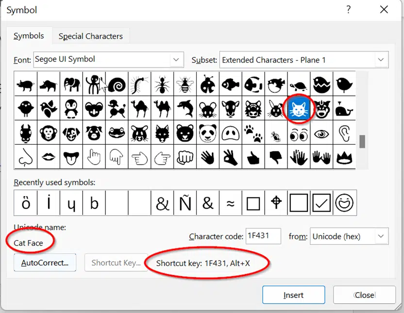The width and height of the screenshot is (404, 313).
Task: Open the Font dropdown list
Action: pos(176,60)
